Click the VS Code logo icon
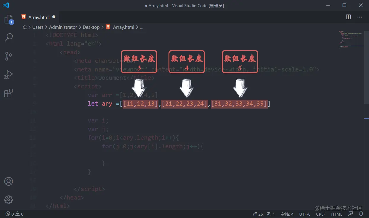The width and height of the screenshot is (369, 218). 6,5
